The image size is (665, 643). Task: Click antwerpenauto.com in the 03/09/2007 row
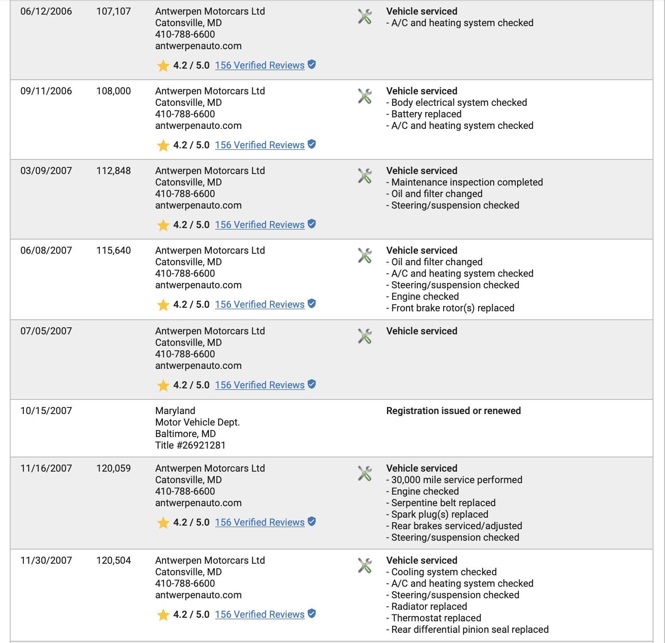tap(198, 205)
